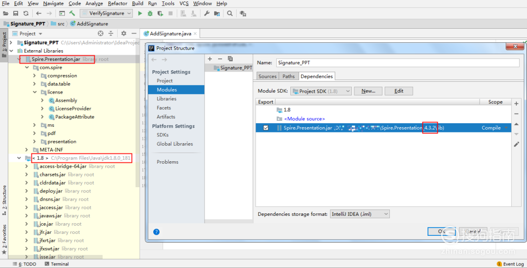Select Signature_PPT module in list

point(233,68)
